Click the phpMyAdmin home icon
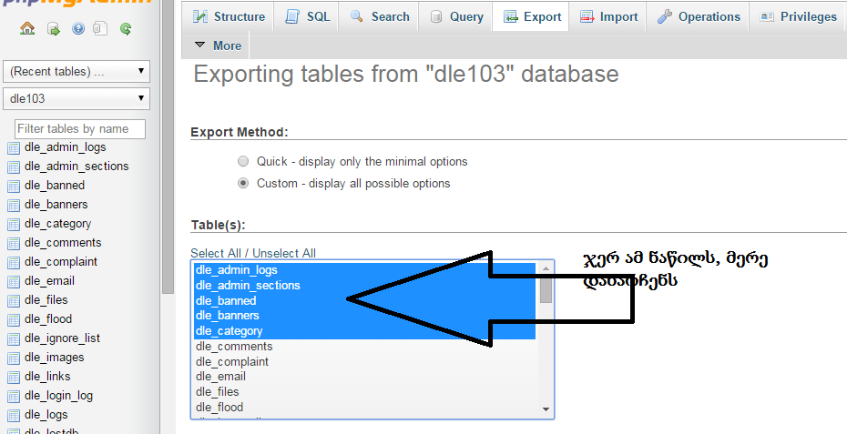 pos(27,29)
